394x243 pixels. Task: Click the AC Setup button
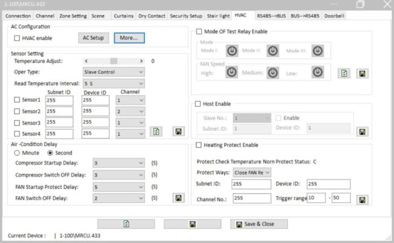click(x=93, y=38)
